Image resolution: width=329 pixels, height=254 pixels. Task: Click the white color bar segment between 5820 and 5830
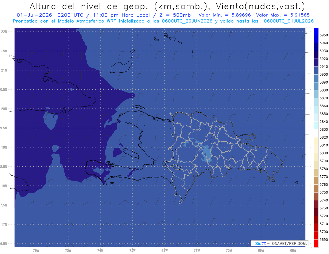pyautogui.click(x=316, y=133)
